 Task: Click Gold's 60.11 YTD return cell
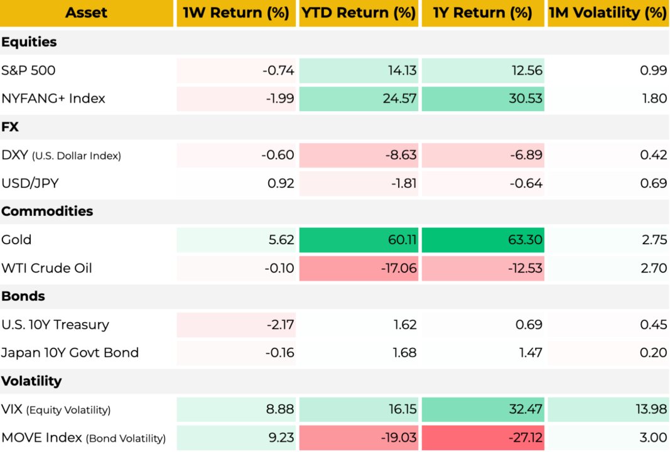[359, 240]
